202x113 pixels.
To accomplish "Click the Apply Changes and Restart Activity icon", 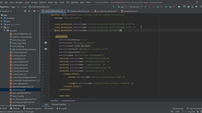I will click(x=150, y=7).
